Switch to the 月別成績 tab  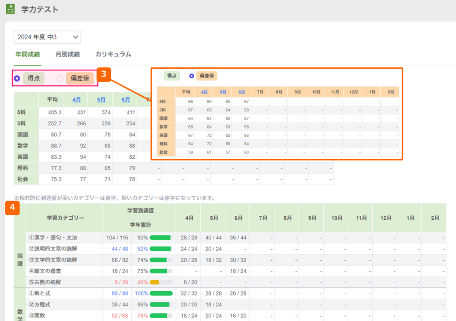[67, 54]
